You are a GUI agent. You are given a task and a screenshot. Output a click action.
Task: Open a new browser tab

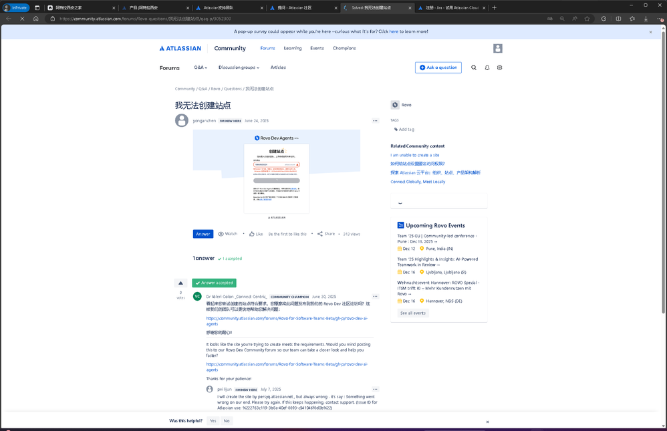point(495,7)
